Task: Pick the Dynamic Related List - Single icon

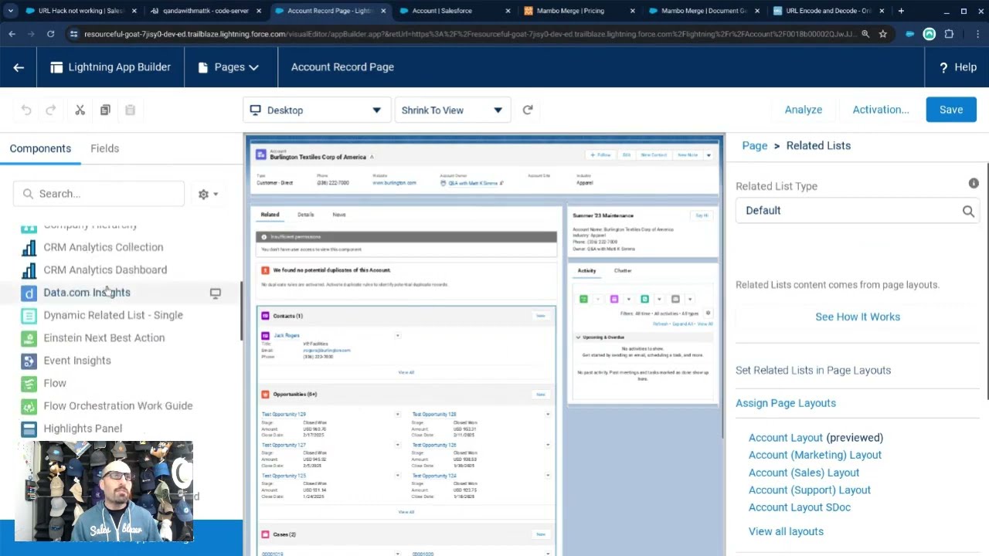Action: [x=29, y=315]
